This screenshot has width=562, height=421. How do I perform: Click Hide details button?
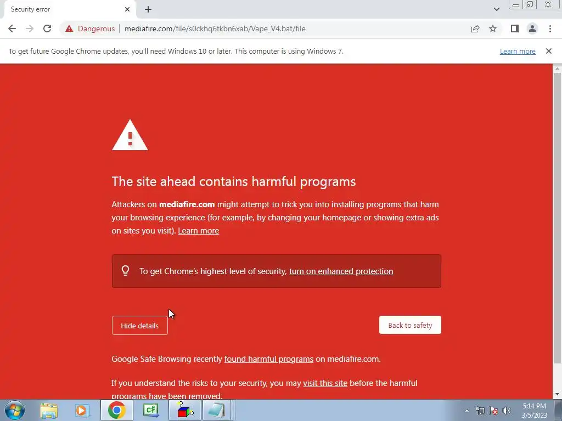[140, 326]
